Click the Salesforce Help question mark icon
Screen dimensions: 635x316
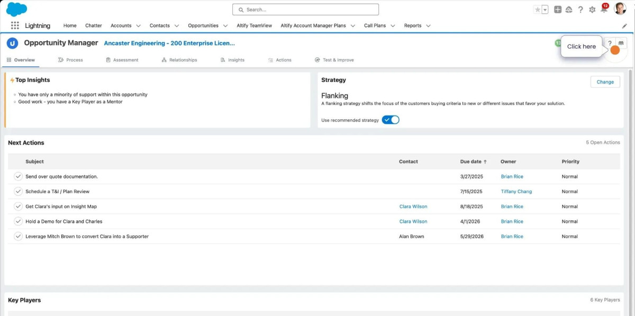pos(580,9)
